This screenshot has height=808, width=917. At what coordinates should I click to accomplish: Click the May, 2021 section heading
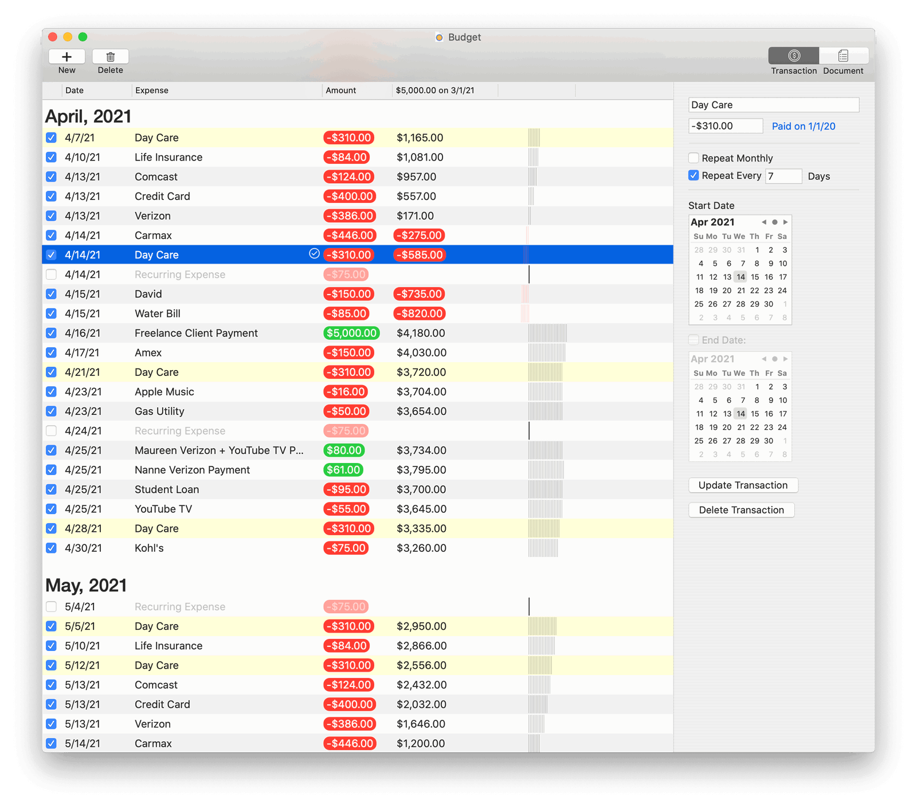click(86, 585)
